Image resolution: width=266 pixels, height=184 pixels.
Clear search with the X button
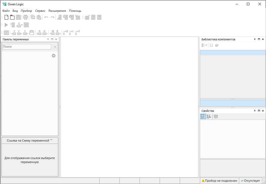(x=55, y=47)
